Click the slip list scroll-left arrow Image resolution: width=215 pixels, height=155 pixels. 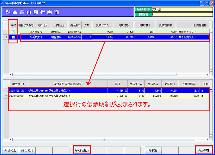pos(11,75)
